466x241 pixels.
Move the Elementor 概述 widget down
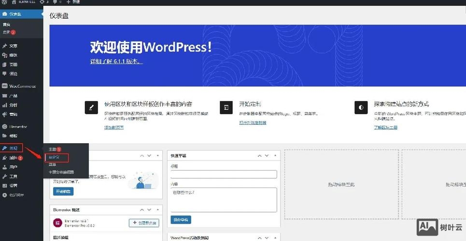point(149,210)
